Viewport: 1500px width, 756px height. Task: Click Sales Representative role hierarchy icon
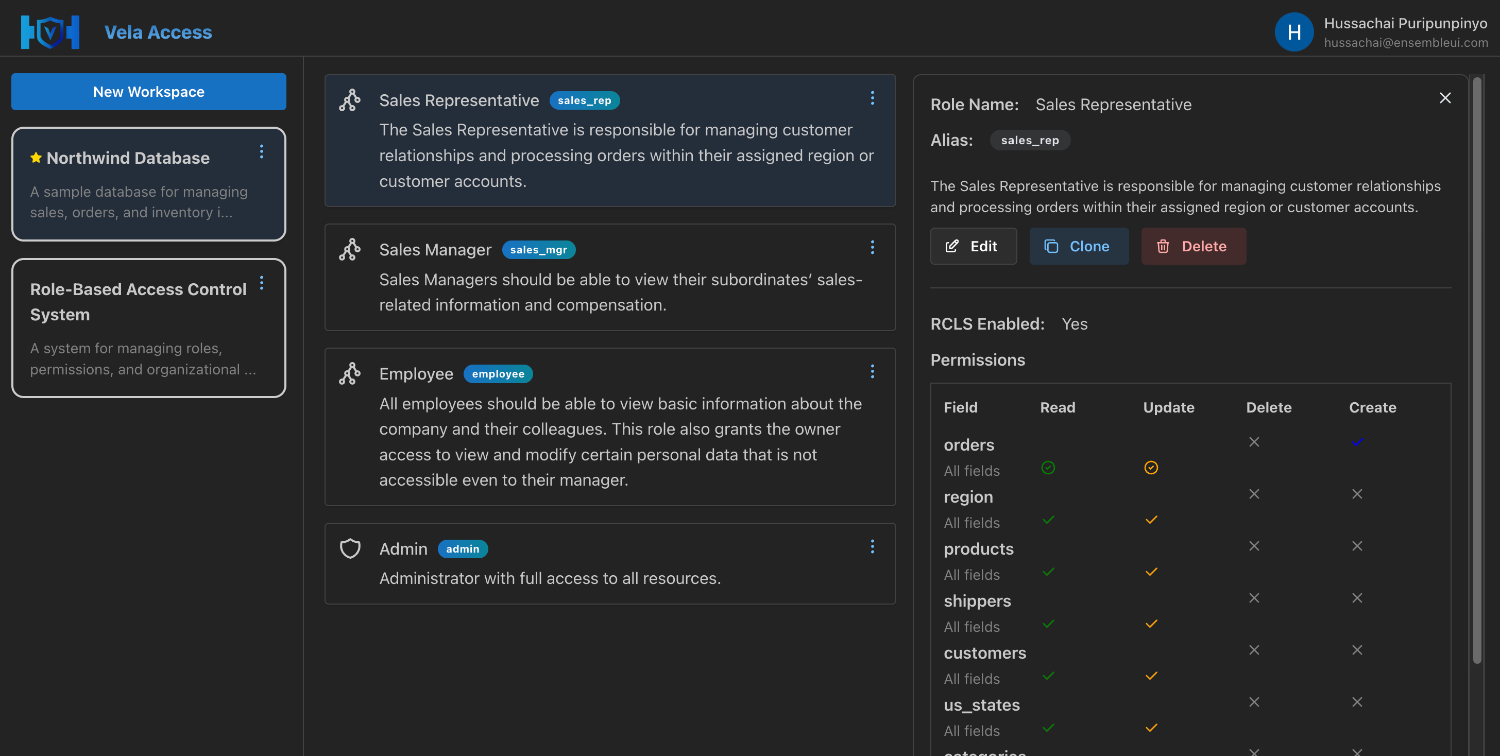click(350, 100)
